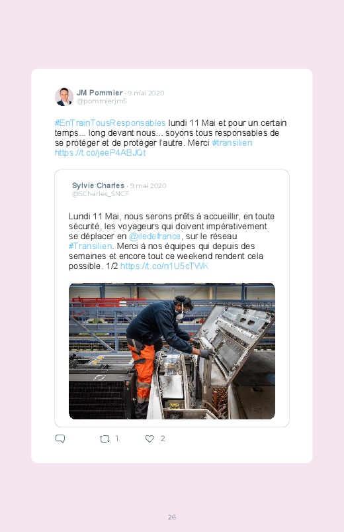Click the @pommierjm5 handle
344x532 pixels.
102,101
